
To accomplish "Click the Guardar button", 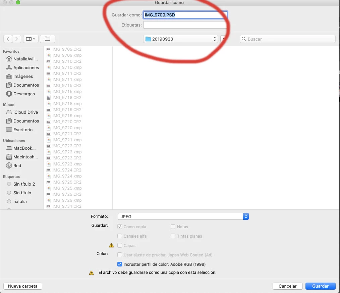I will pyautogui.click(x=320, y=286).
